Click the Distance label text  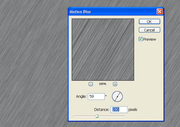tap(102, 110)
